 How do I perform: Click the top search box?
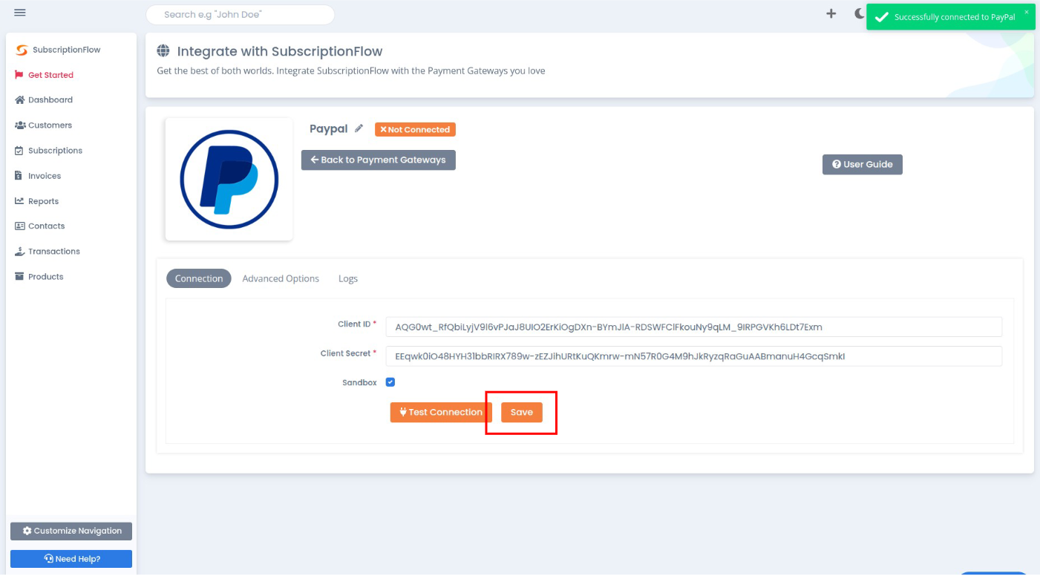pyautogui.click(x=240, y=14)
